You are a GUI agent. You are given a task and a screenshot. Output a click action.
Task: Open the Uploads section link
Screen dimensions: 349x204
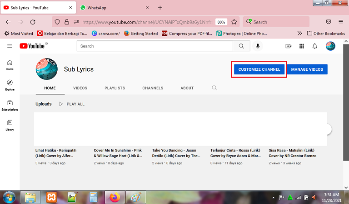[44, 104]
